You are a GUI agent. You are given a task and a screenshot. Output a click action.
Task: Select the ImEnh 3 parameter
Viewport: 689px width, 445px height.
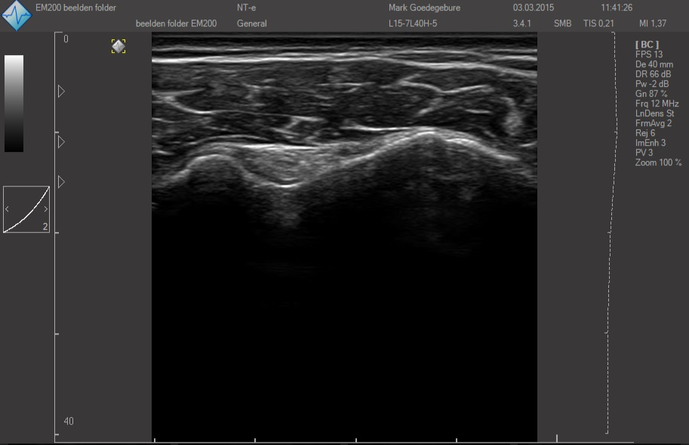(651, 143)
